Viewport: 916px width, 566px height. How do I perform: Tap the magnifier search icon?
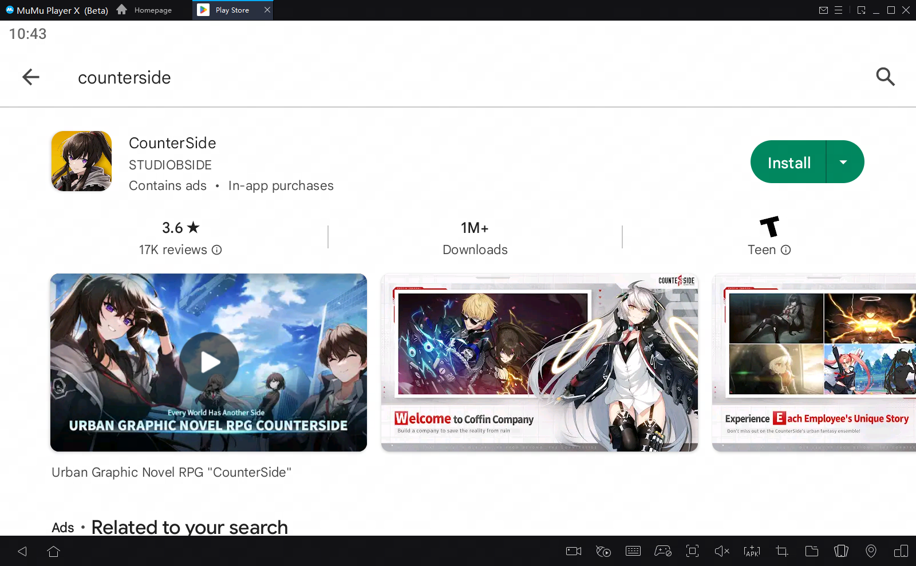(x=885, y=77)
